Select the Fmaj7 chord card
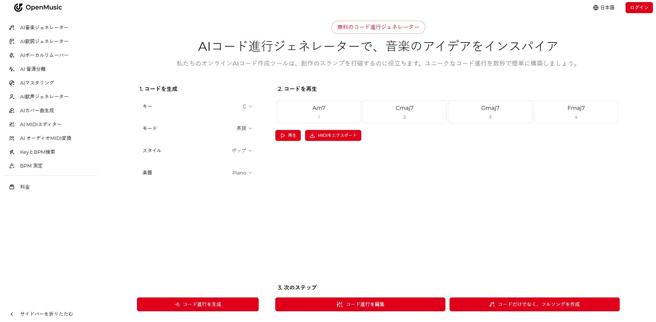The width and height of the screenshot is (656, 322). (x=576, y=112)
